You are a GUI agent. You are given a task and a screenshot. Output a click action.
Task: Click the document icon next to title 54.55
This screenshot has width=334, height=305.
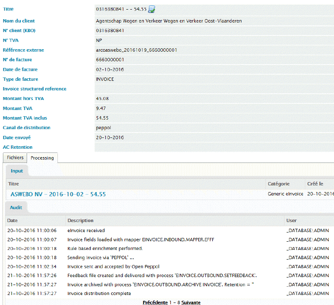(x=152, y=9)
